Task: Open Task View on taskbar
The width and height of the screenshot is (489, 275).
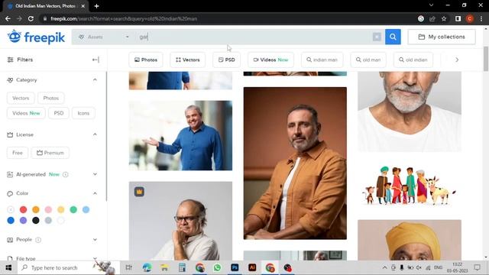Action: [x=128, y=267]
